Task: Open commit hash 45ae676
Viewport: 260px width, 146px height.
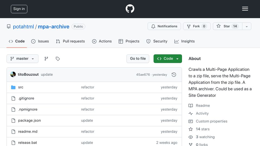Action: coord(143,75)
